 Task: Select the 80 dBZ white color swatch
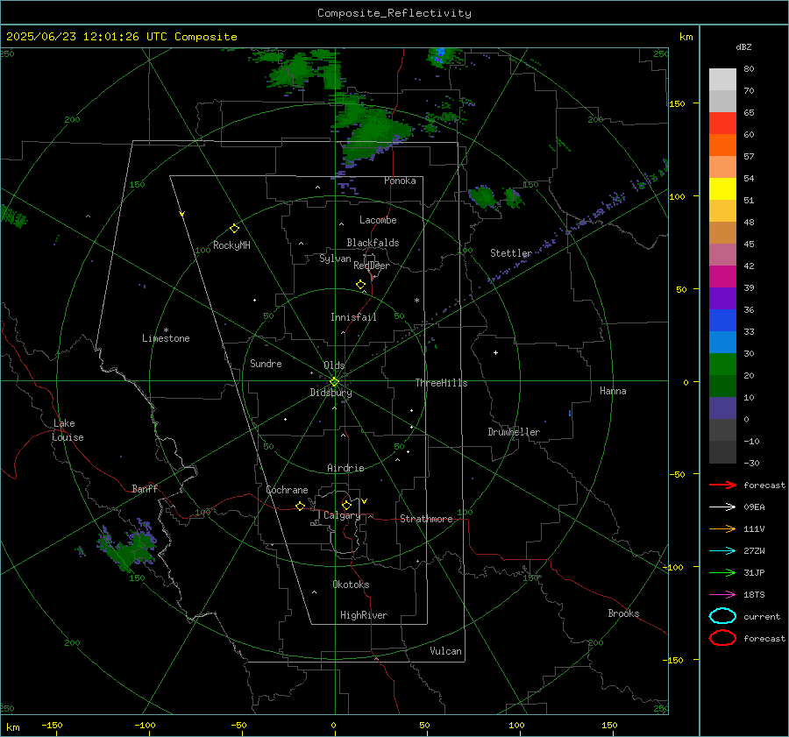(722, 79)
